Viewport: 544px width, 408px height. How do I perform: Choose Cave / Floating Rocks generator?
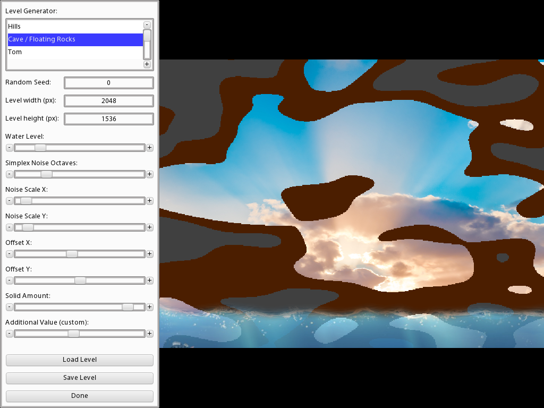(x=74, y=39)
